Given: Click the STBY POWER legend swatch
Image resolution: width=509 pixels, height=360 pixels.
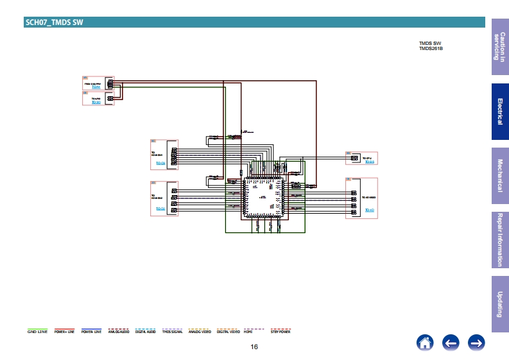Looking at the screenshot, I should coord(280,329).
